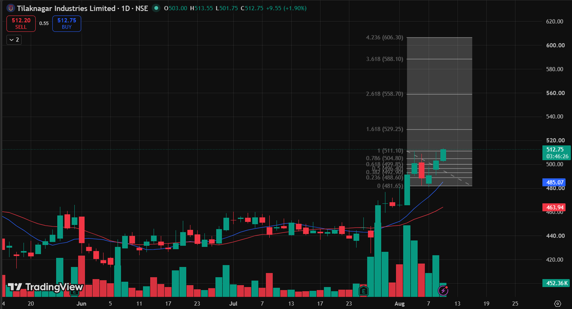572x309 pixels.
Task: Click the blue BUY 512.75 button
Action: coord(66,23)
